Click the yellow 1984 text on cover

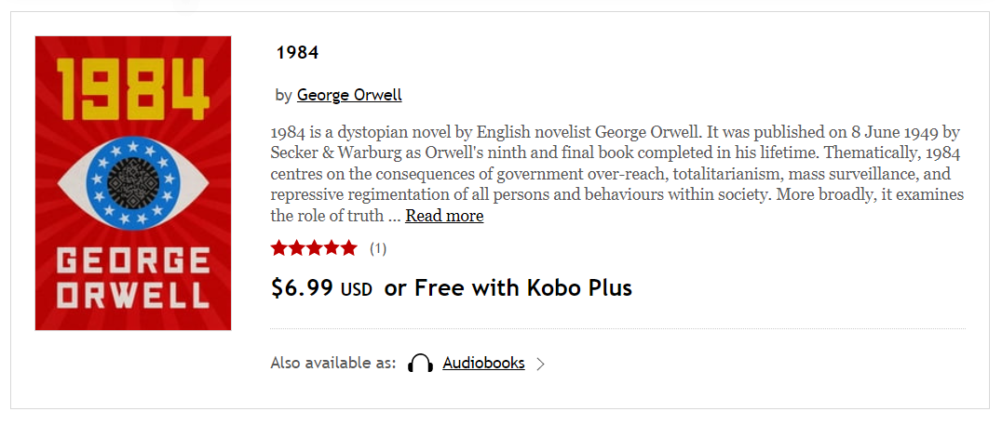133,88
